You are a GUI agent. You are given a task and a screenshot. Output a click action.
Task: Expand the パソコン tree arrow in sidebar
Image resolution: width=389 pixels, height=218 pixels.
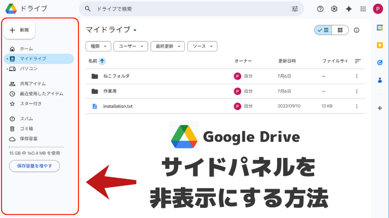coord(7,69)
